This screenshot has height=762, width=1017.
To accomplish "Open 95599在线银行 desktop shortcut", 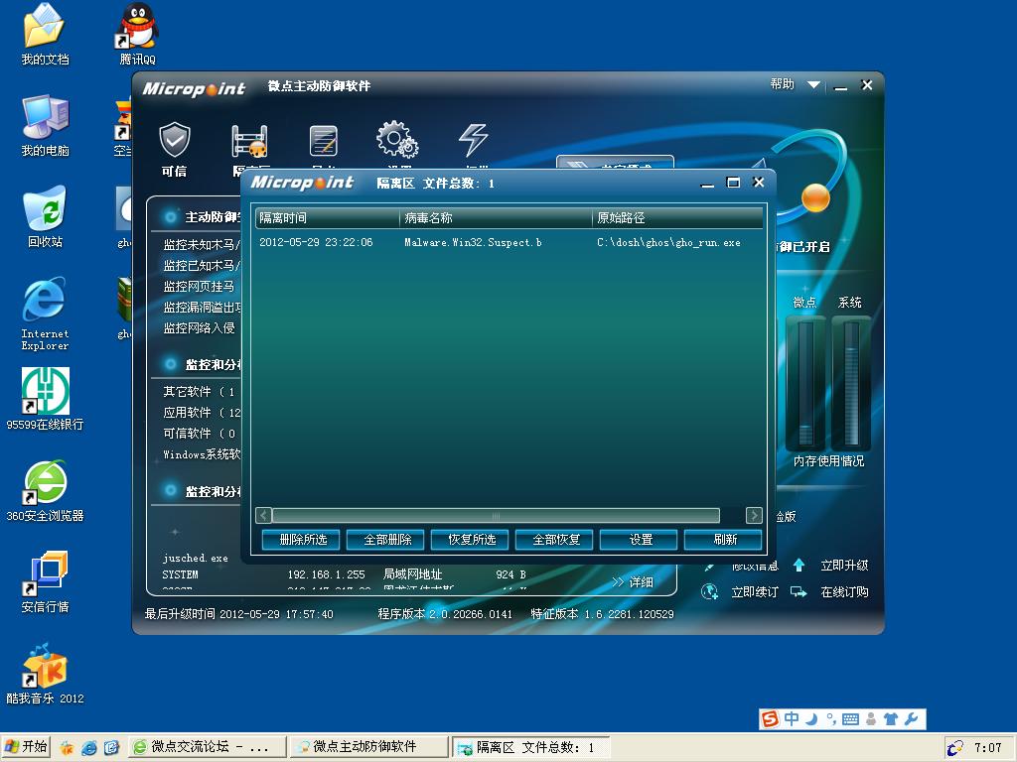I will [x=45, y=399].
